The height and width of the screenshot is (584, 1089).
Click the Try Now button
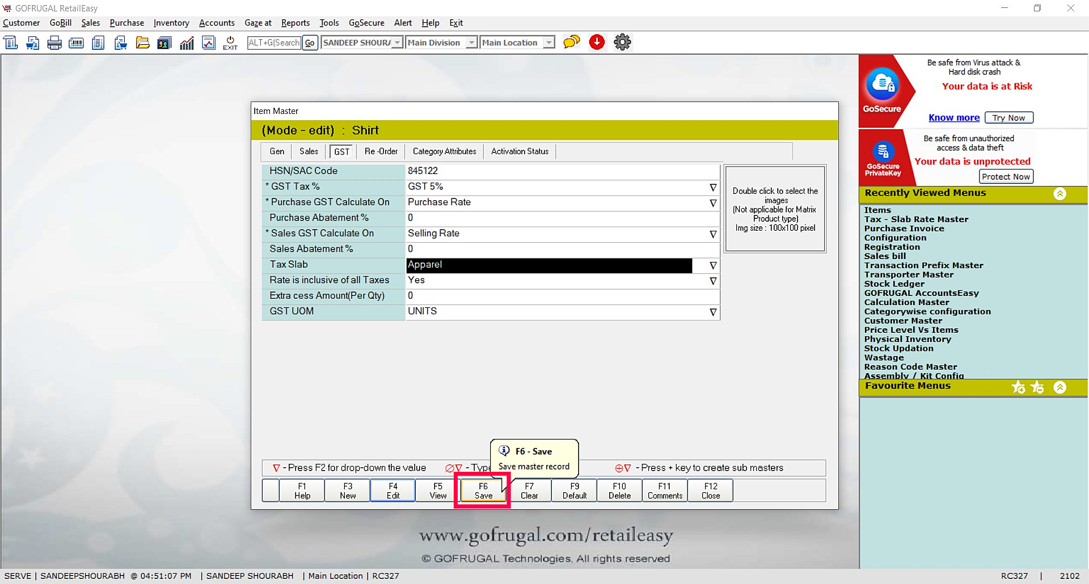pos(1009,117)
